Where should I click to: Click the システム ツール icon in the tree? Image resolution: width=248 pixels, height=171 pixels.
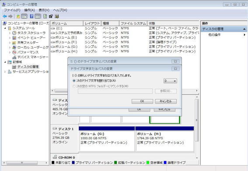[x=10, y=28]
